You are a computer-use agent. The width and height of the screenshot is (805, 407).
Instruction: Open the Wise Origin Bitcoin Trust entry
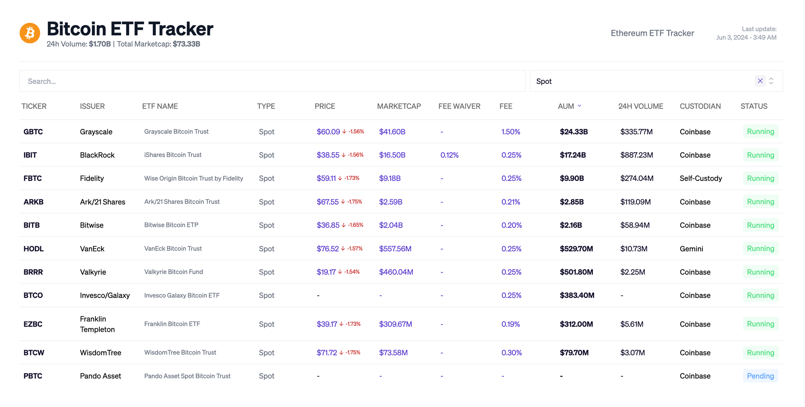[x=193, y=178]
